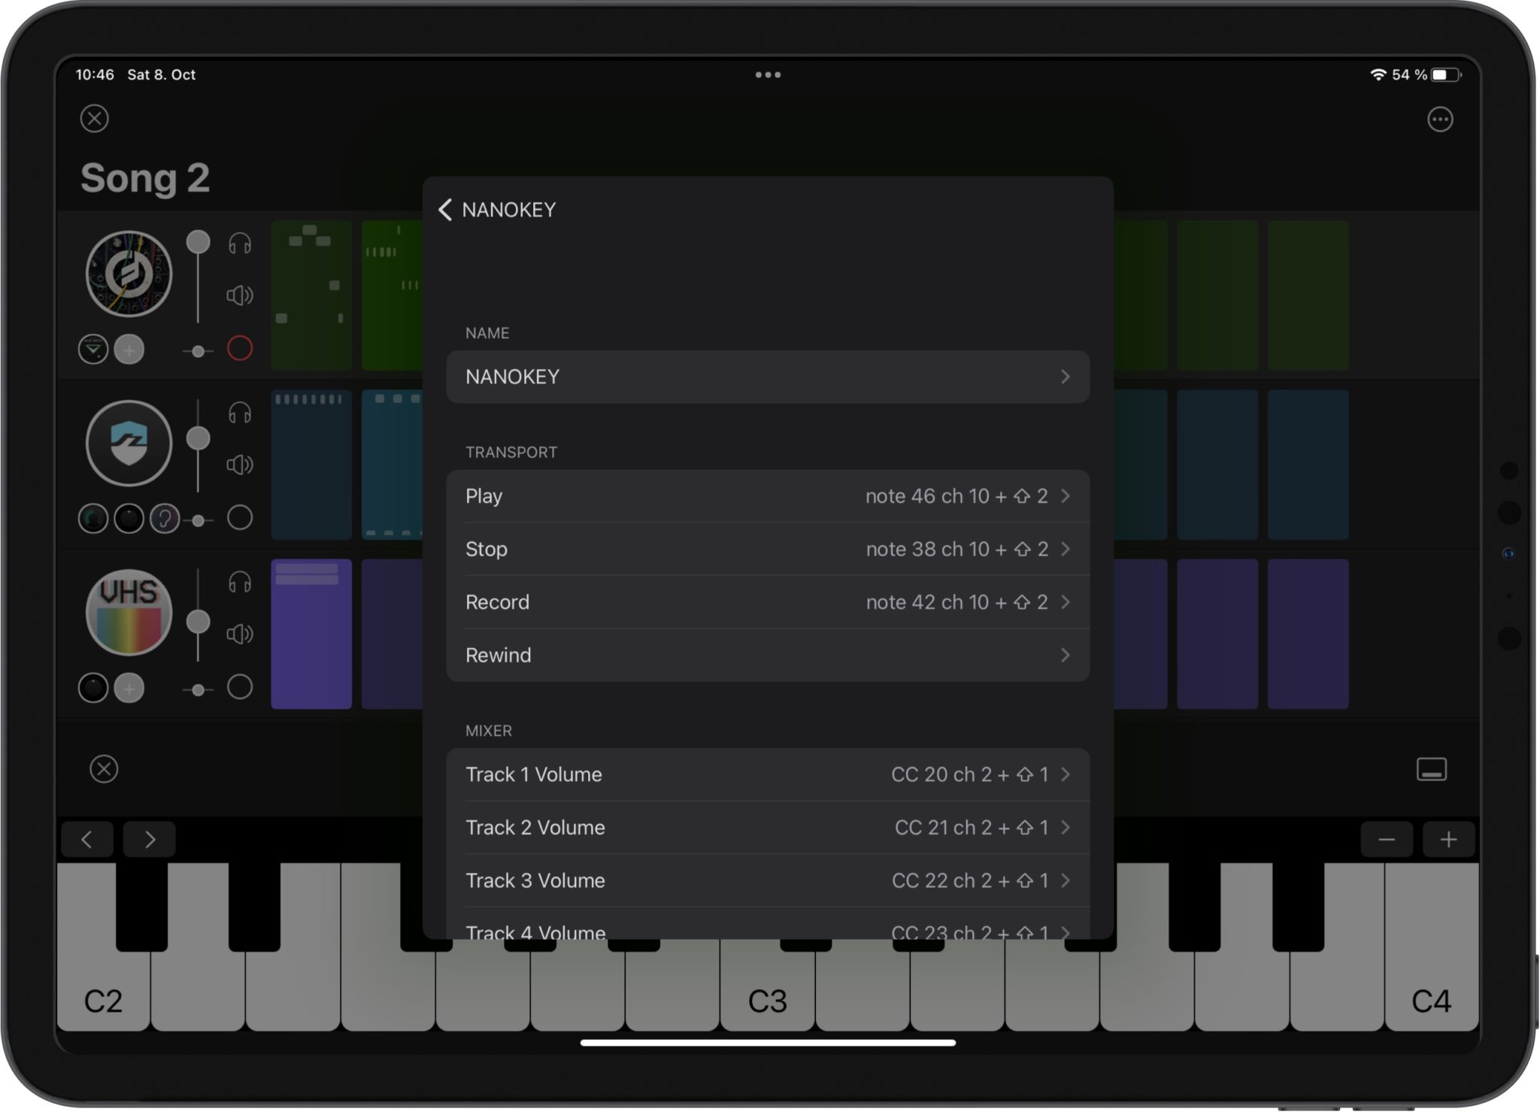Shift keyboard to the right
1540x1112 pixels.
(150, 839)
